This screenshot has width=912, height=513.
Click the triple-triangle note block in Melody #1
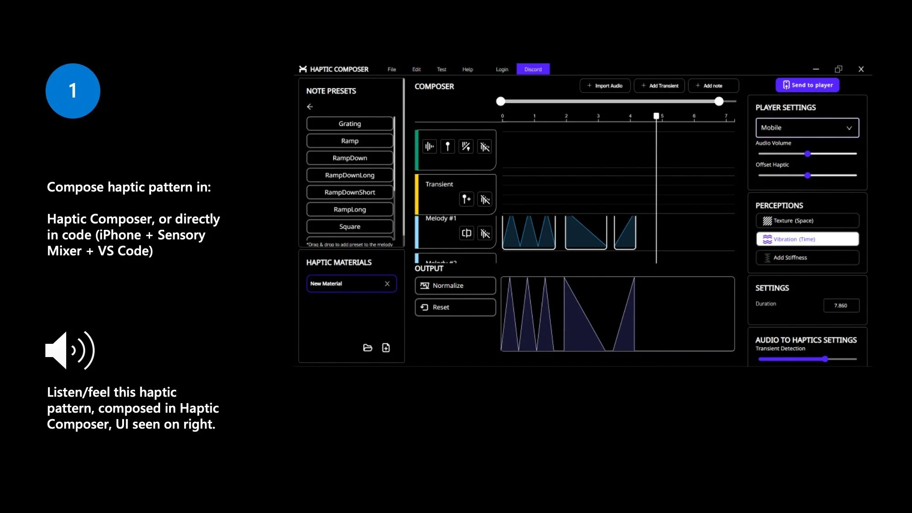(x=529, y=233)
